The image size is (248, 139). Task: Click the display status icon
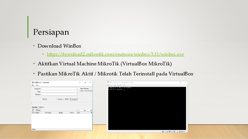[174, 132]
